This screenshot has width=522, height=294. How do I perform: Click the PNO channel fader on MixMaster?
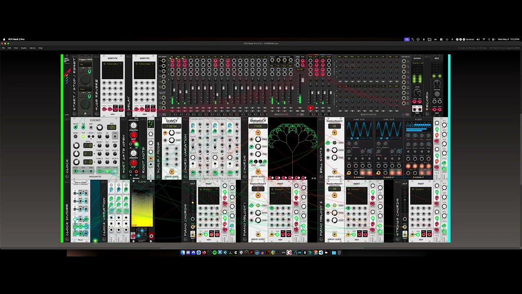pyautogui.click(x=174, y=90)
